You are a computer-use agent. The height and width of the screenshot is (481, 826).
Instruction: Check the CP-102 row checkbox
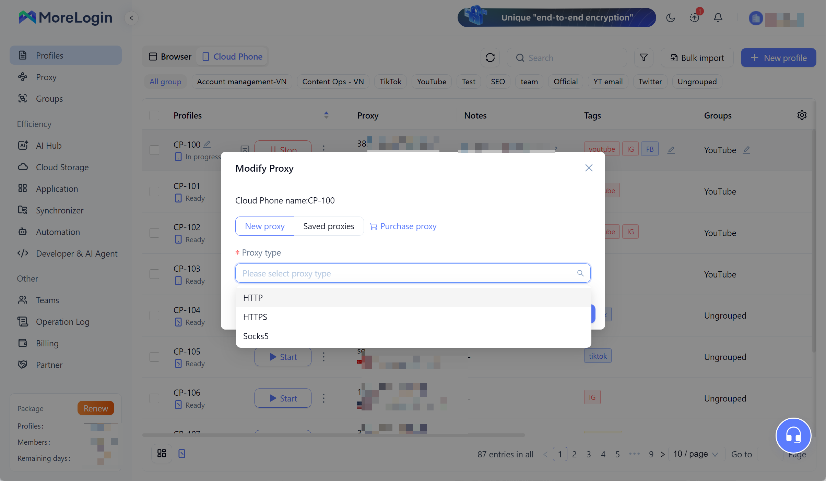(154, 233)
